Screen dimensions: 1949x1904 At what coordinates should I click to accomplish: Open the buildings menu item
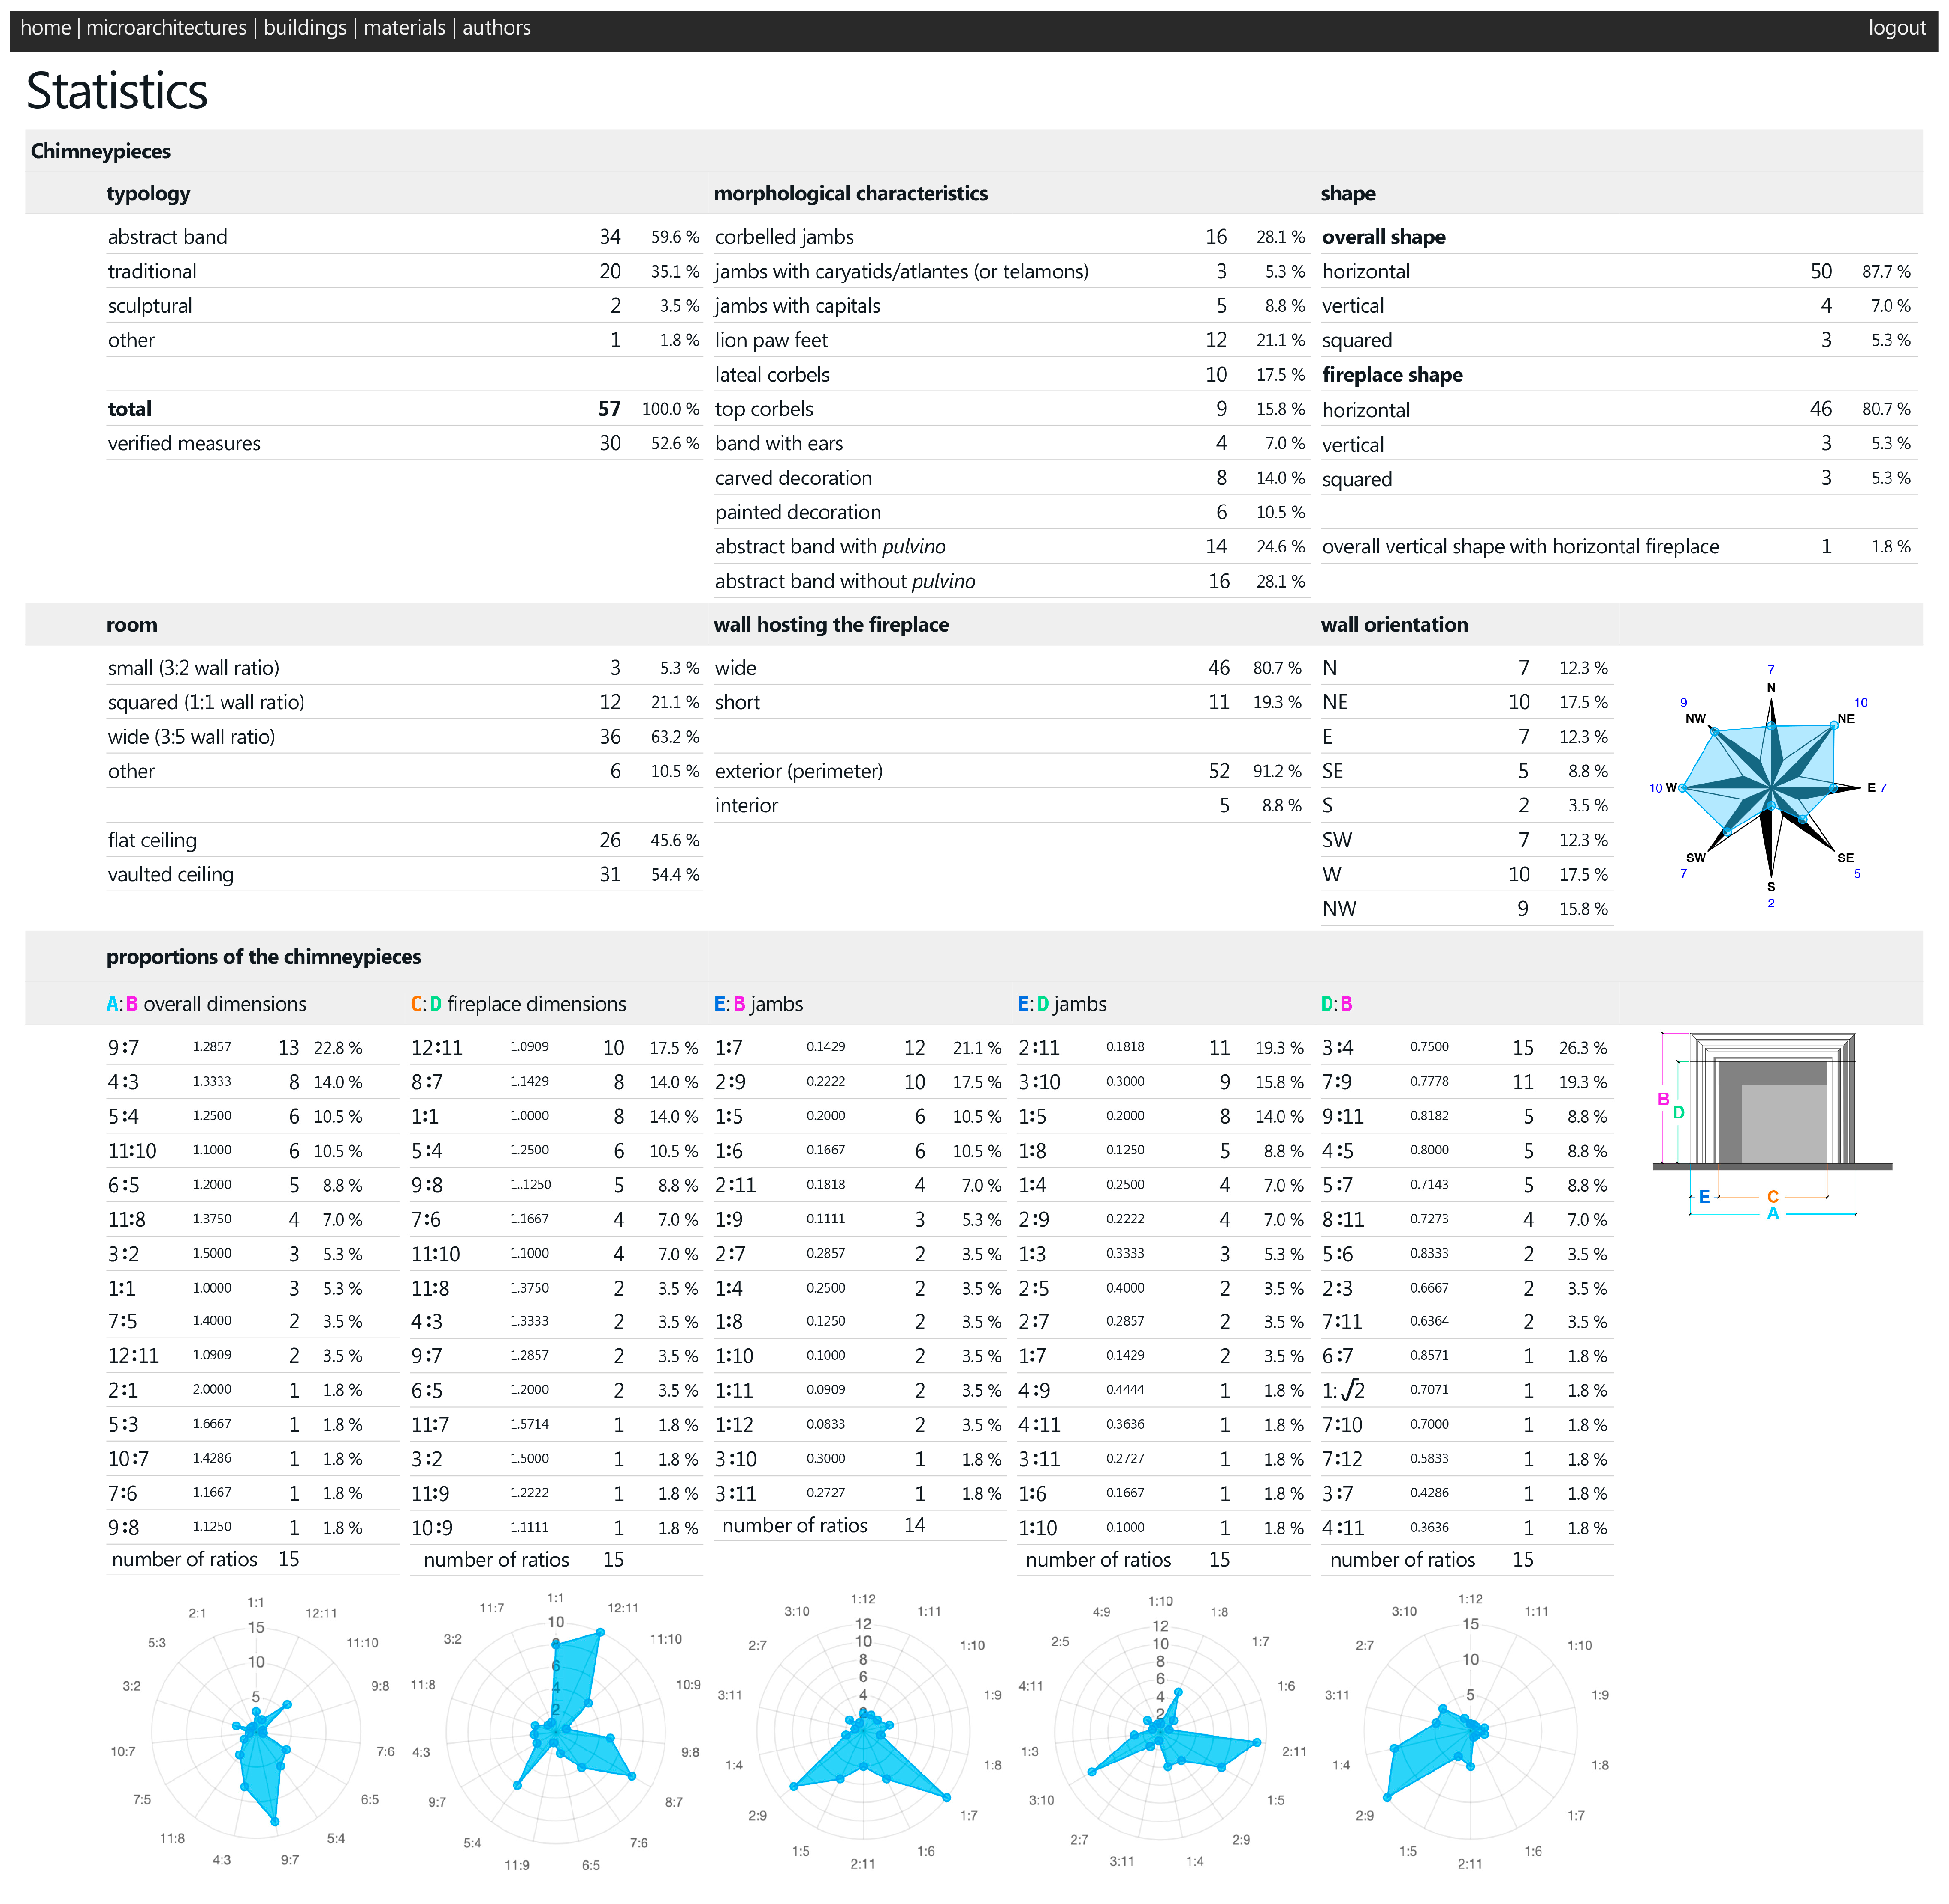tap(305, 28)
